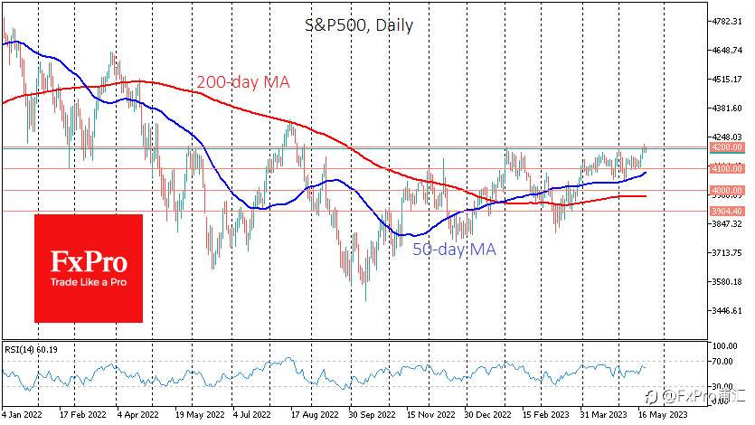Click the '31 Mar 2023' date label
This screenshot has width=755, height=425.
pyautogui.click(x=603, y=414)
